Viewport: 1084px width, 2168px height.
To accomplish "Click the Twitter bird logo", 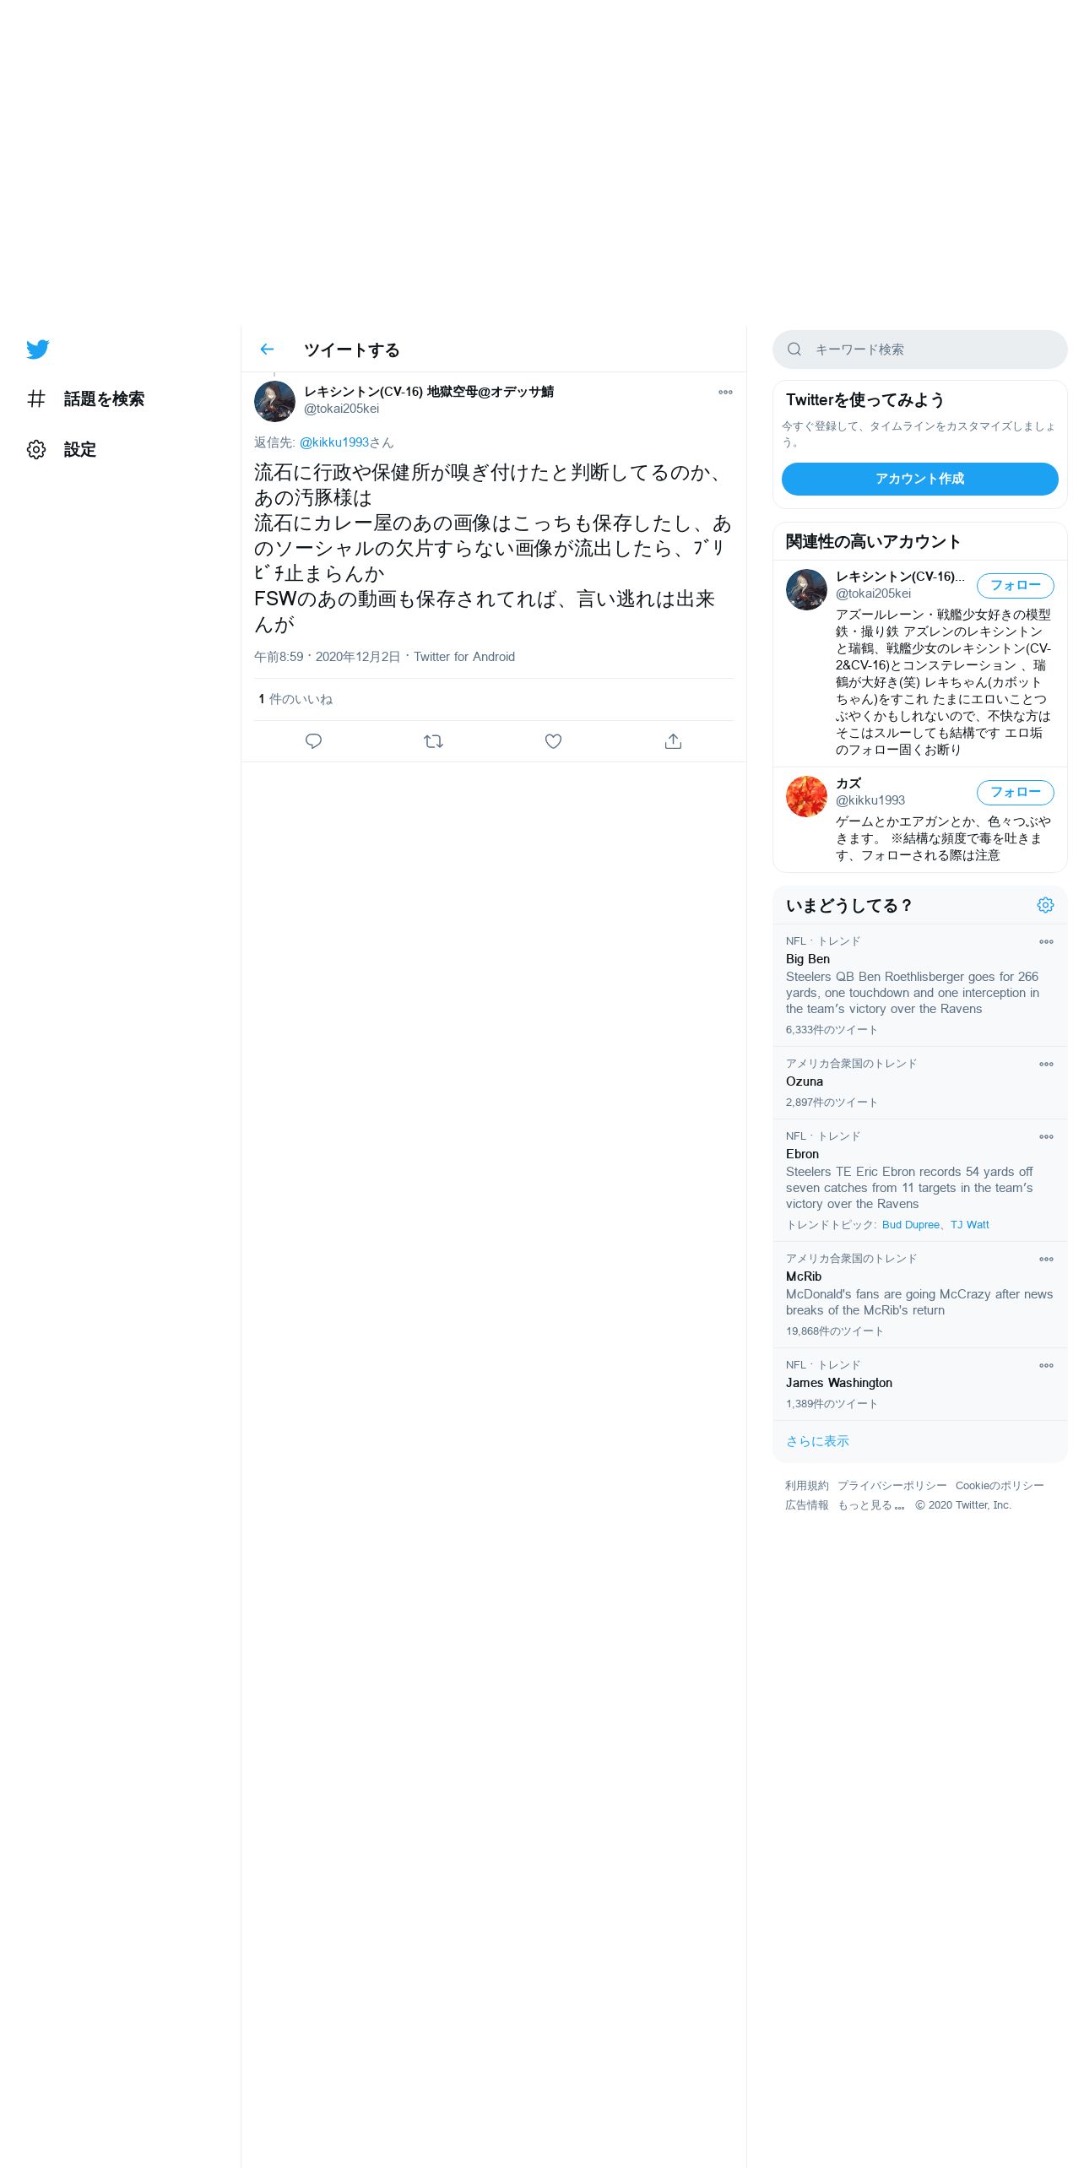I will pos(37,350).
